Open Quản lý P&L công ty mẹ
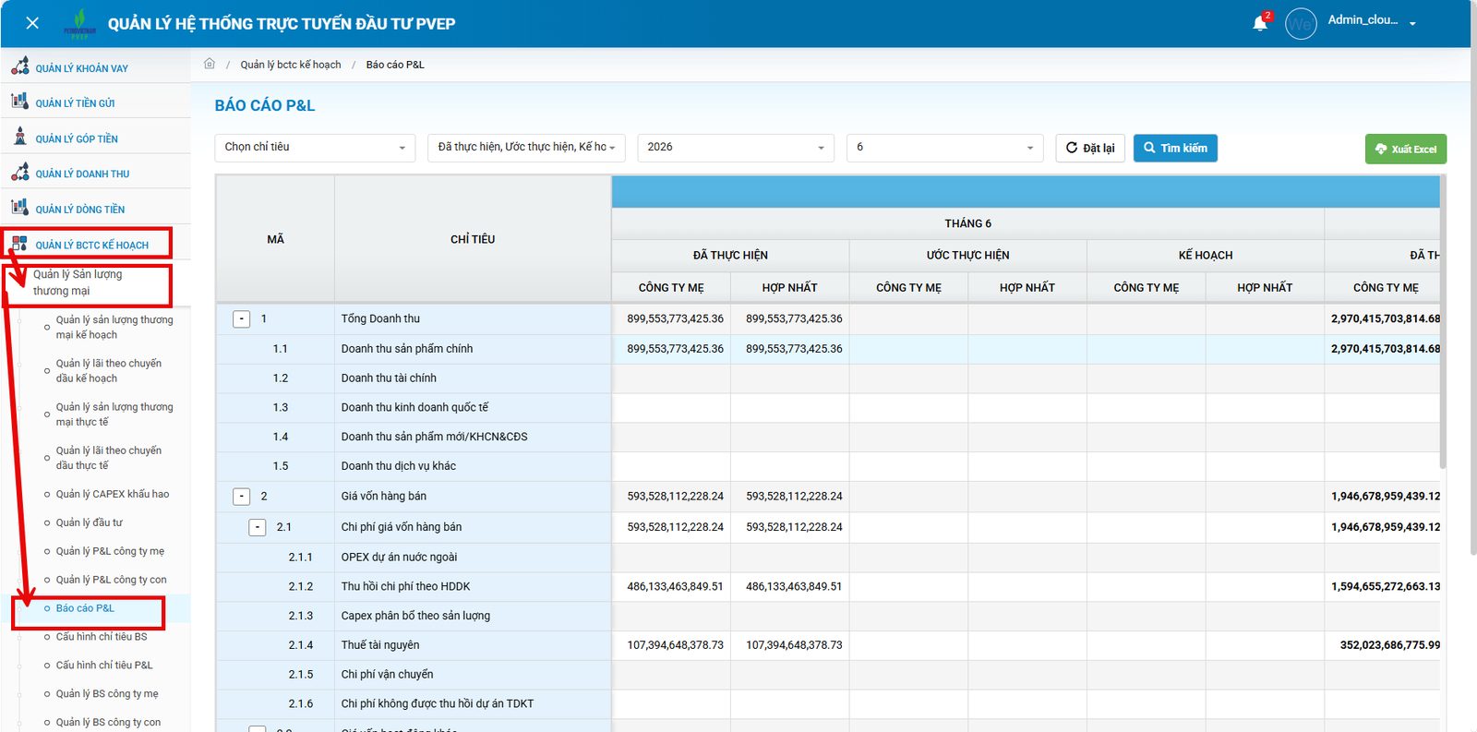 tap(110, 551)
